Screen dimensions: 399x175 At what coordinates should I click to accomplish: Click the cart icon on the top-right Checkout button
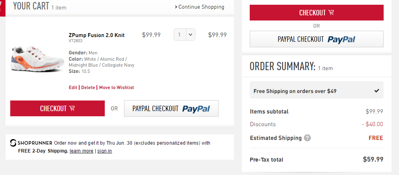[x=331, y=13]
